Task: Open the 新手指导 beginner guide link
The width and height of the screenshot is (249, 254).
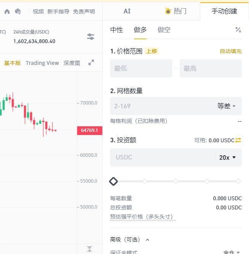Action: (x=58, y=11)
